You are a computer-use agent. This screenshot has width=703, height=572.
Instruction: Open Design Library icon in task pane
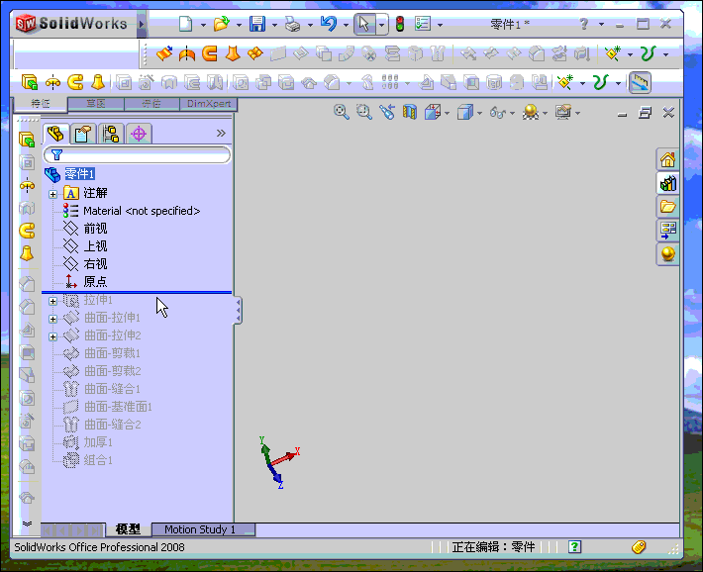pyautogui.click(x=667, y=183)
